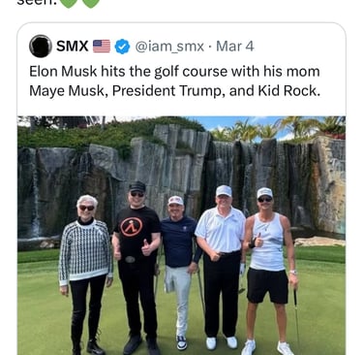Click the second green heart emoji
This screenshot has height=355, width=363.
coord(91,3)
